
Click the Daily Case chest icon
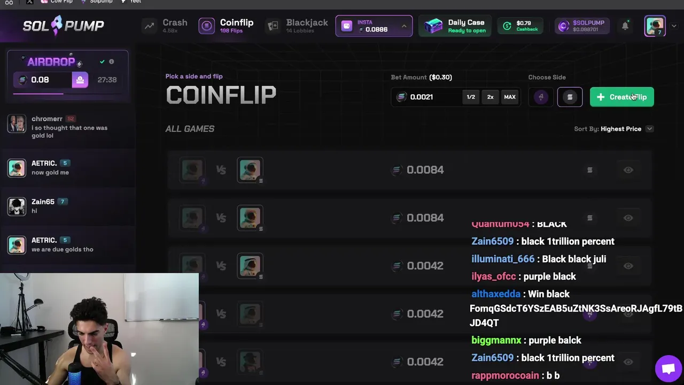[433, 26]
